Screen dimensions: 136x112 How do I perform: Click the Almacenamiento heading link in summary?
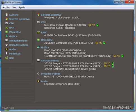click(x=50, y=60)
